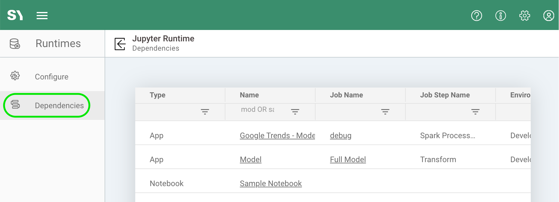Open settings gear in top bar
The image size is (559, 202).
coord(524,16)
